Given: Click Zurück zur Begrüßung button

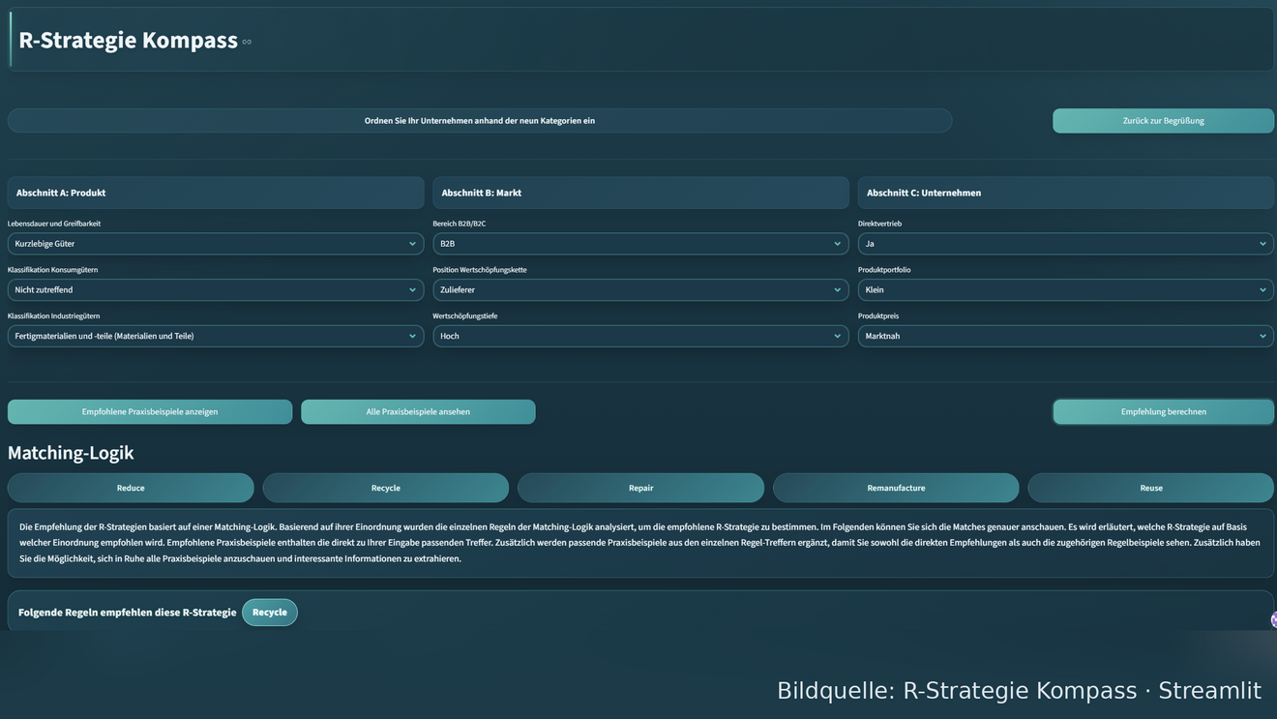Looking at the screenshot, I should click(1164, 121).
